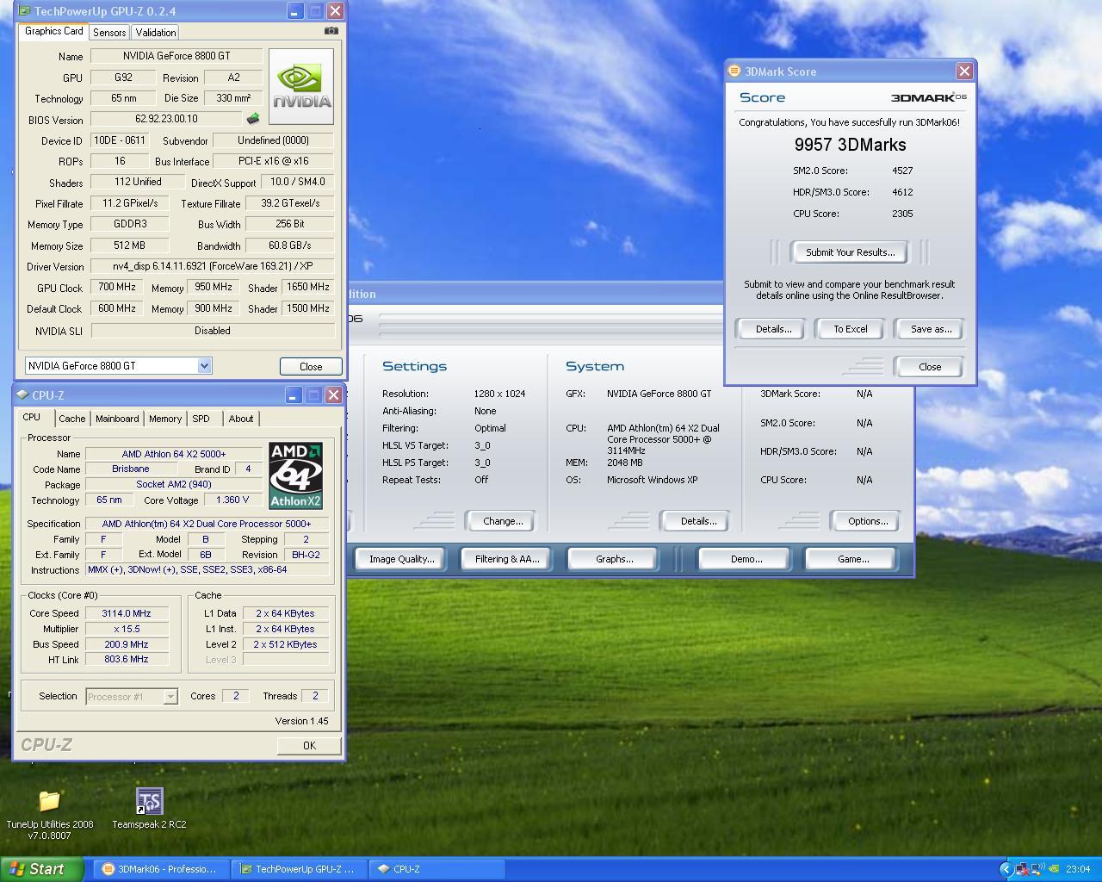This screenshot has width=1102, height=882.
Task: Click OK in the CPU-Z window
Action: point(309,745)
